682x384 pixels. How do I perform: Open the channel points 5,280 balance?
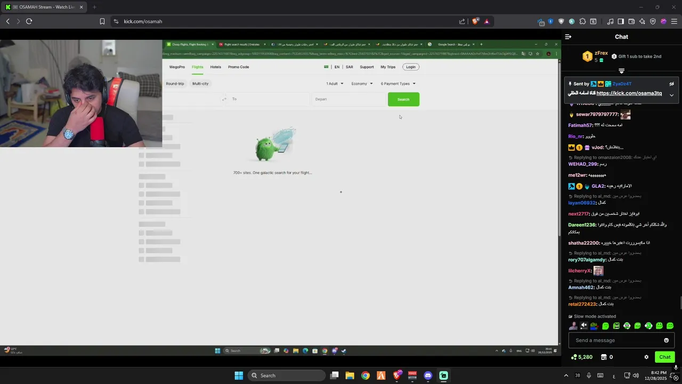click(581, 357)
